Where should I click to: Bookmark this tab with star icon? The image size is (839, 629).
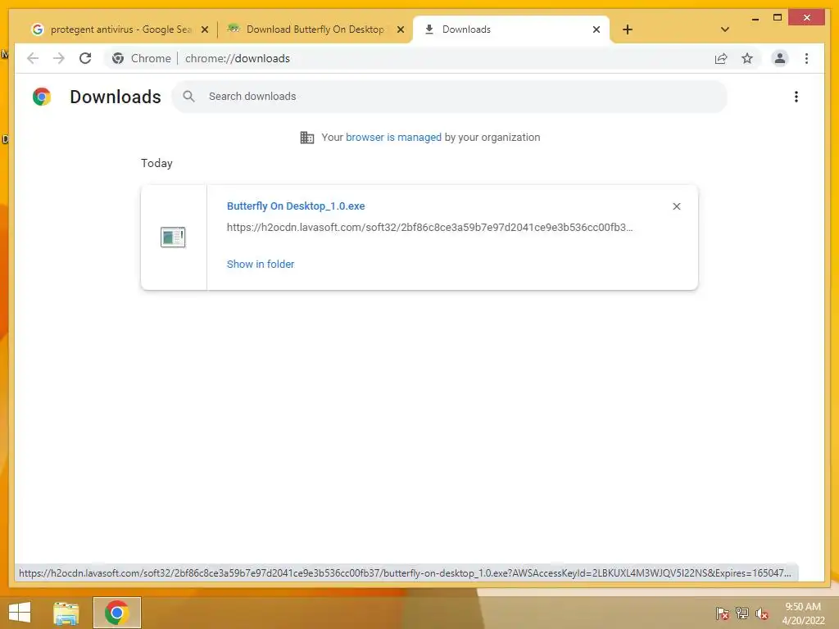(x=747, y=58)
